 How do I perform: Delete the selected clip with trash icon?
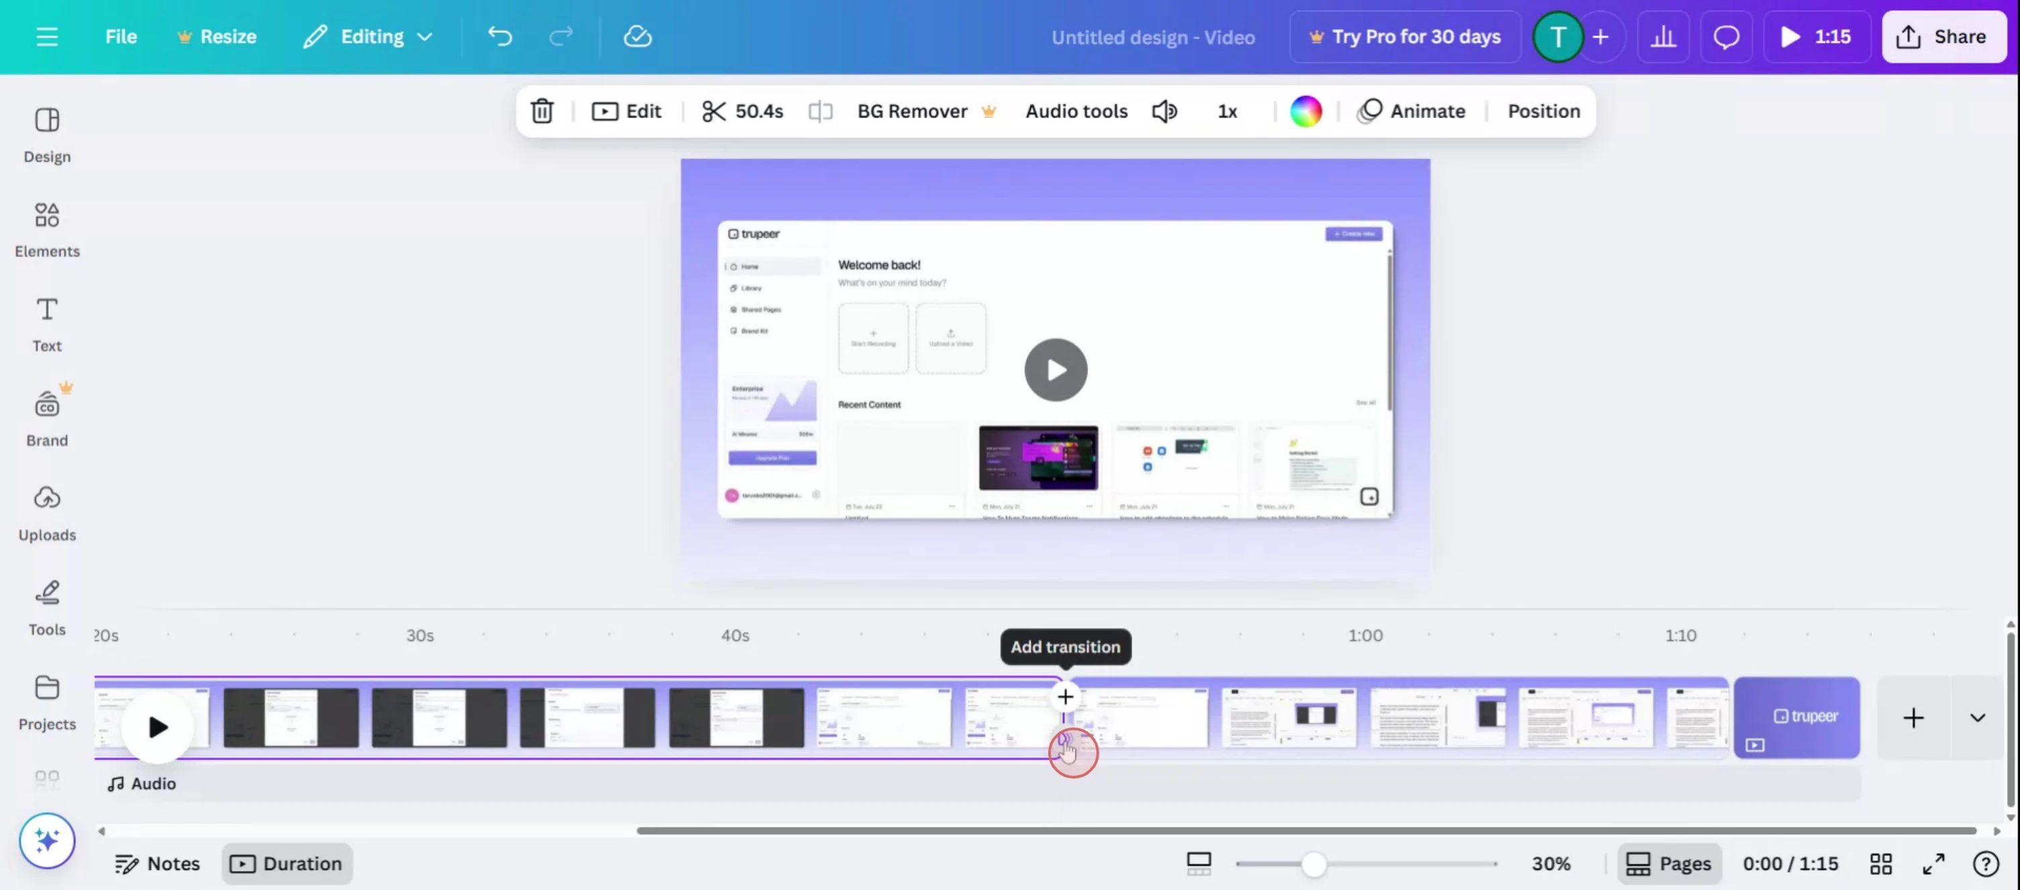click(x=542, y=112)
